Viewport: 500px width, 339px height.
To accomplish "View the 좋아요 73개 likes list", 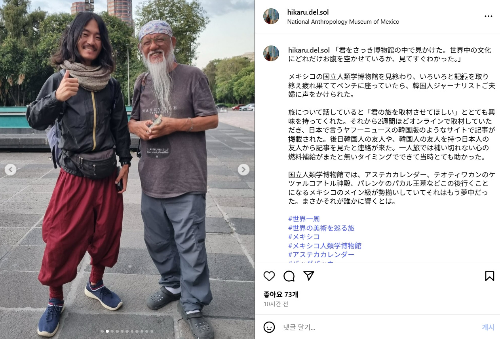I will (x=281, y=294).
